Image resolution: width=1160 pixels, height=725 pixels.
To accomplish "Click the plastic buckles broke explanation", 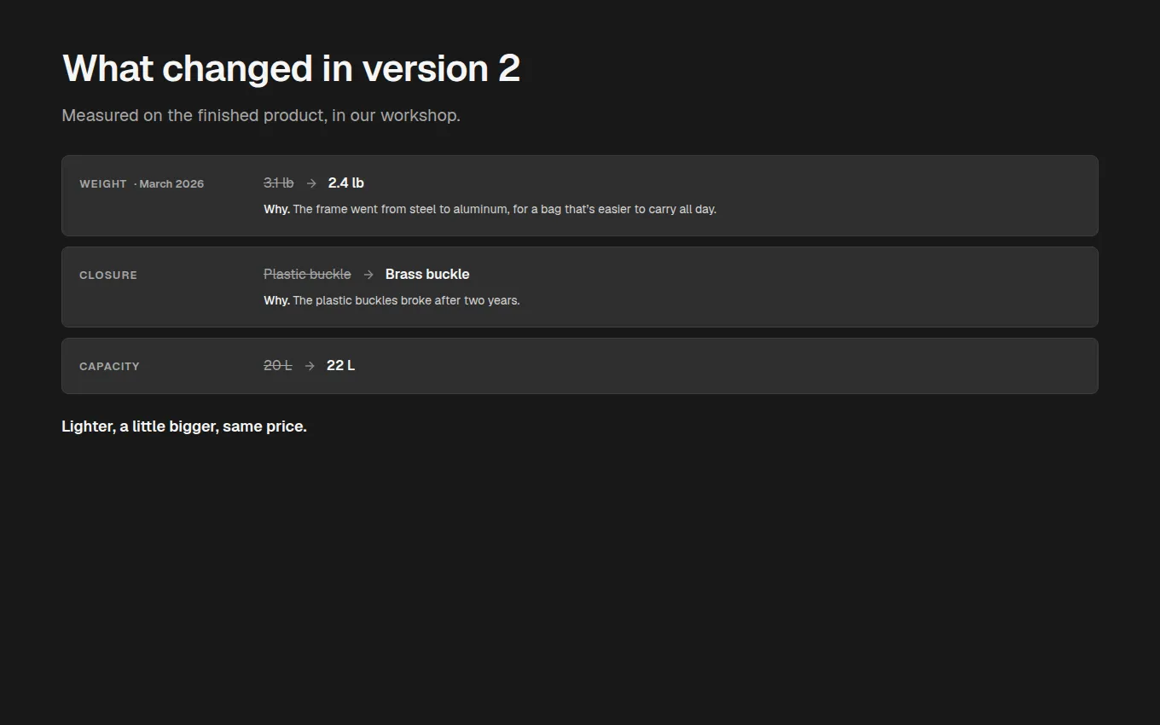I will click(x=406, y=300).
